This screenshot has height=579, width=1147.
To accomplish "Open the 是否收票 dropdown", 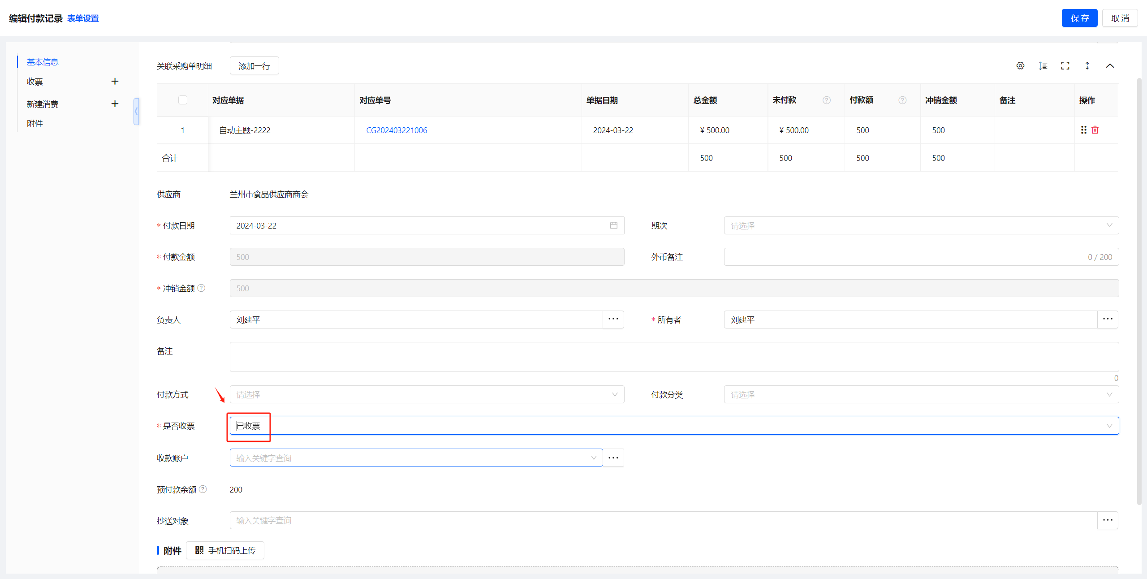I will coord(674,426).
